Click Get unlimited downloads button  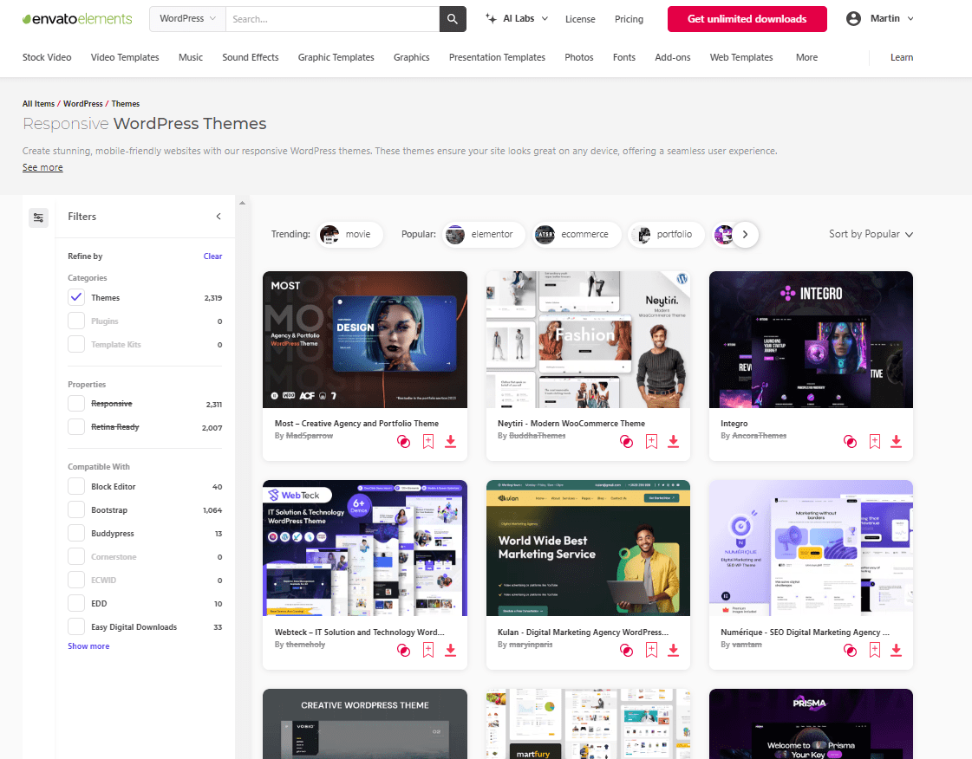pyautogui.click(x=747, y=18)
